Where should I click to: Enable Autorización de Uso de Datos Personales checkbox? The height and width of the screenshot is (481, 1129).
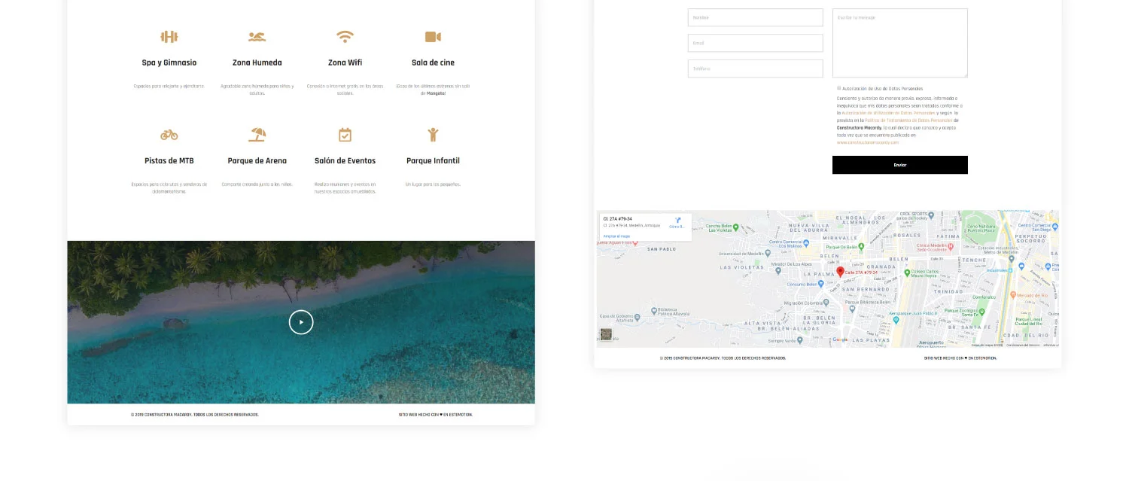pos(839,88)
